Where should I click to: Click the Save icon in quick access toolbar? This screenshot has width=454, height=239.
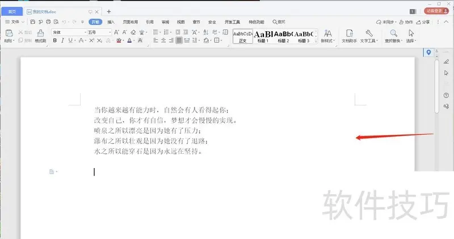[33, 22]
